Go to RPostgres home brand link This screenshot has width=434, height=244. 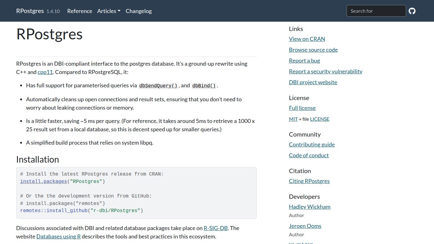click(30, 11)
